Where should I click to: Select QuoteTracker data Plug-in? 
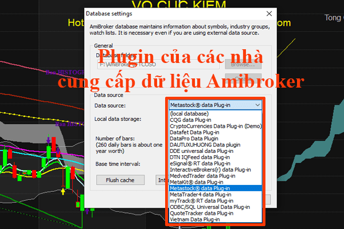click(215, 213)
